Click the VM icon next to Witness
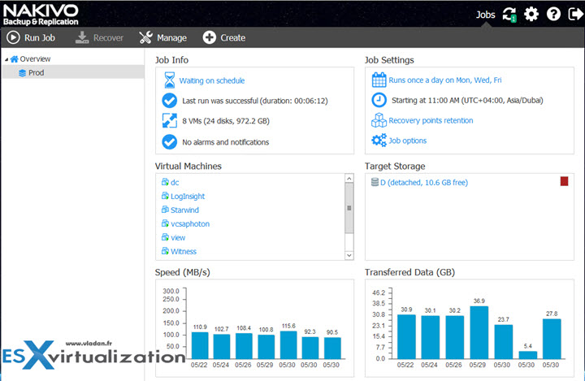This screenshot has height=381, width=585. [x=165, y=251]
